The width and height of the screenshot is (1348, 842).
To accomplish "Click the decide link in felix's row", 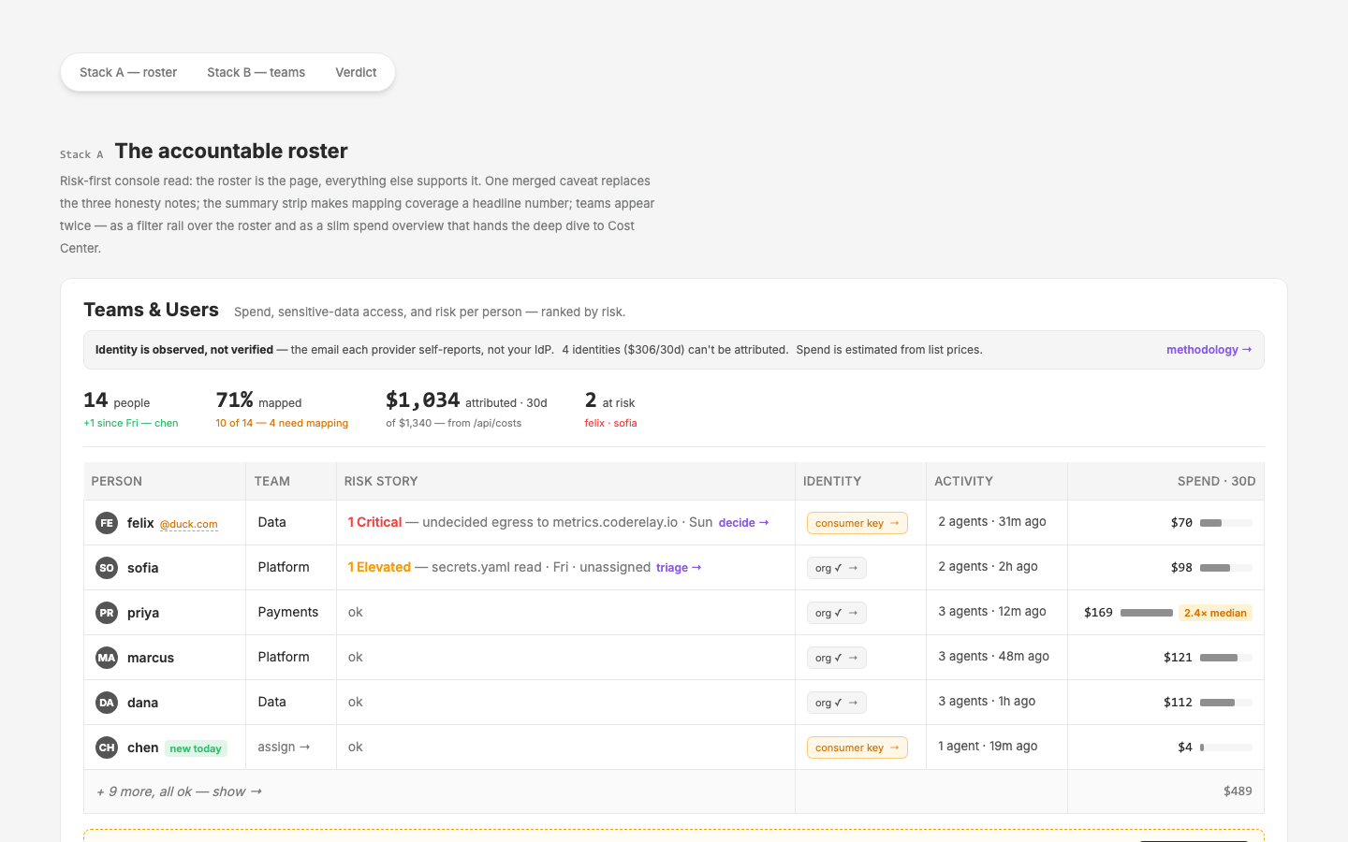I will click(743, 523).
